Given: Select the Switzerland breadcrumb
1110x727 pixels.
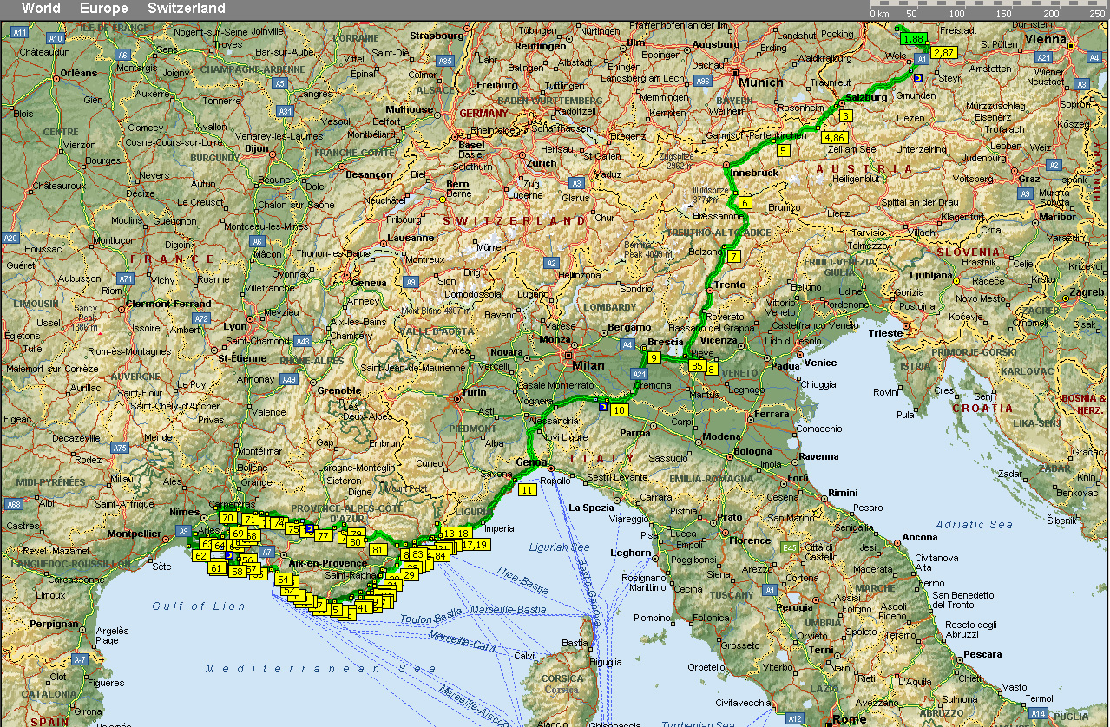Looking at the screenshot, I should point(186,9).
